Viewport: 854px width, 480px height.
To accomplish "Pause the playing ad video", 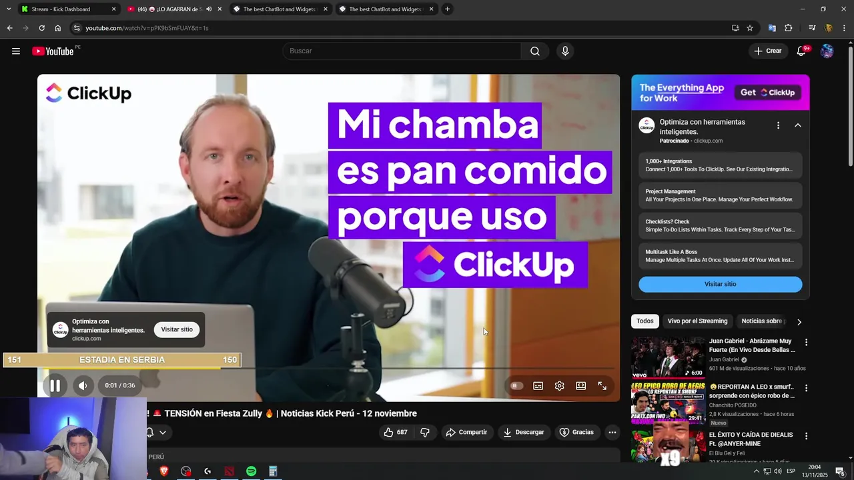I will coord(55,385).
